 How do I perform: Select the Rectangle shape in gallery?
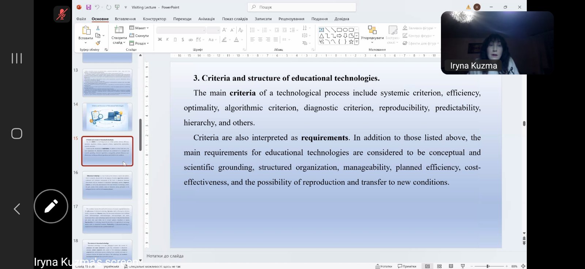(339, 30)
